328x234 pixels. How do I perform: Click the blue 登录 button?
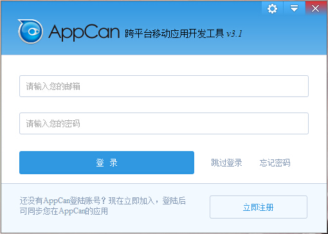click(107, 163)
